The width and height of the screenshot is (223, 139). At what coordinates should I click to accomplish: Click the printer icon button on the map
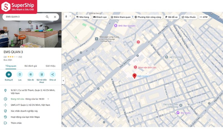66,16
